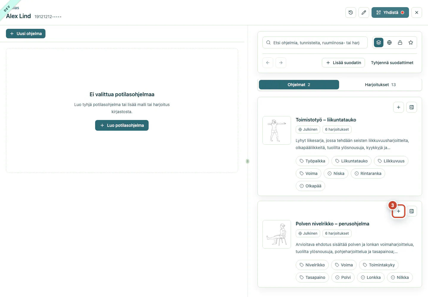Toggle the public globe filter

tap(389, 42)
